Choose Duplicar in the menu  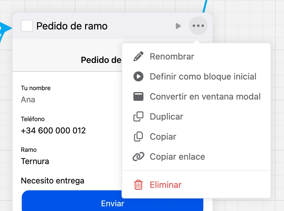point(196,116)
